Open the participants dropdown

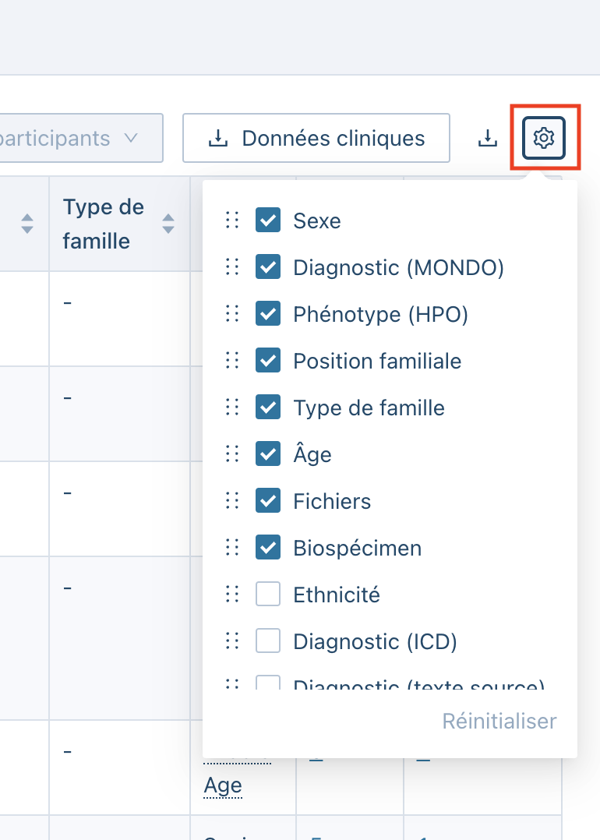click(x=82, y=139)
